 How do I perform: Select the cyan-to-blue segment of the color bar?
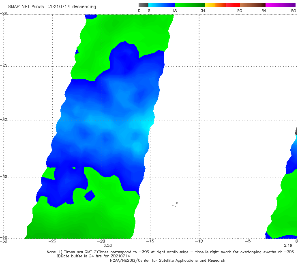(162, 5)
